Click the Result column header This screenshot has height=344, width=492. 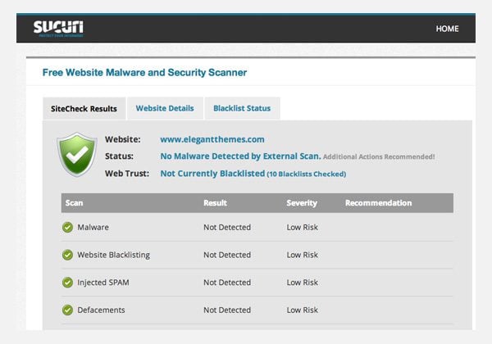215,203
